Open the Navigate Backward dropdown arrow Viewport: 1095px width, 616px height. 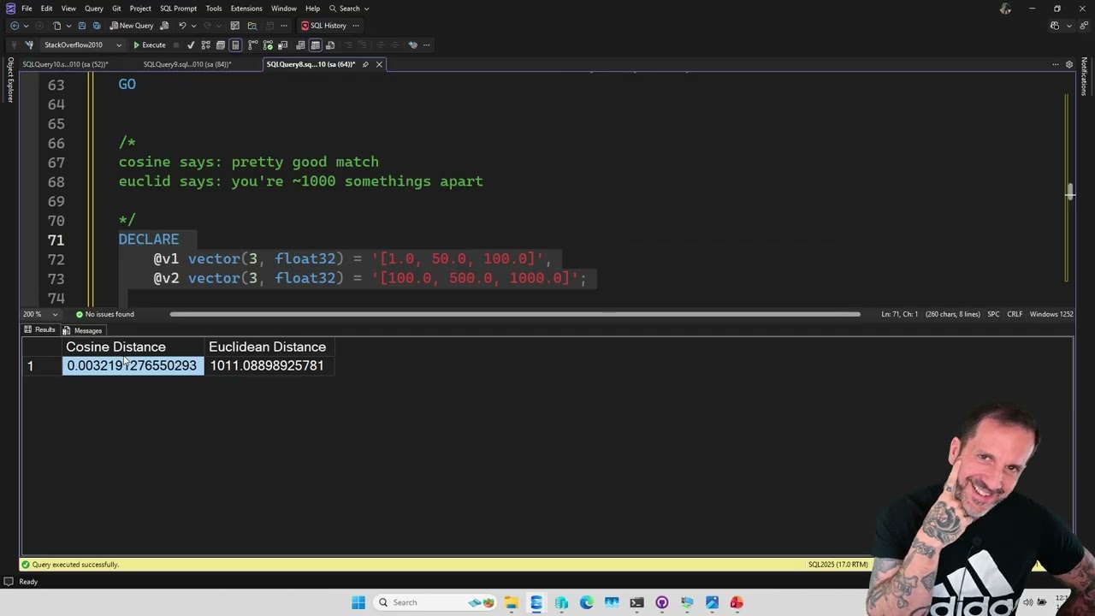point(26,26)
